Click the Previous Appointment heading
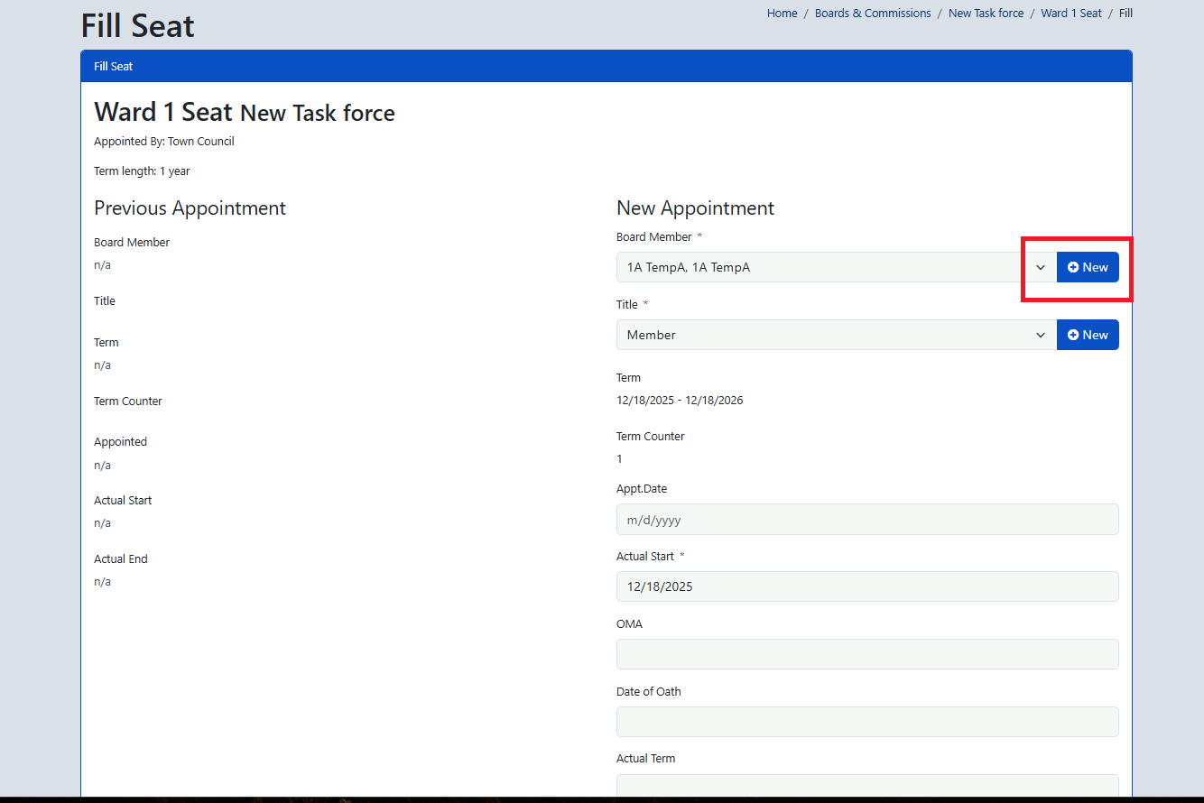The width and height of the screenshot is (1204, 803). click(x=190, y=208)
